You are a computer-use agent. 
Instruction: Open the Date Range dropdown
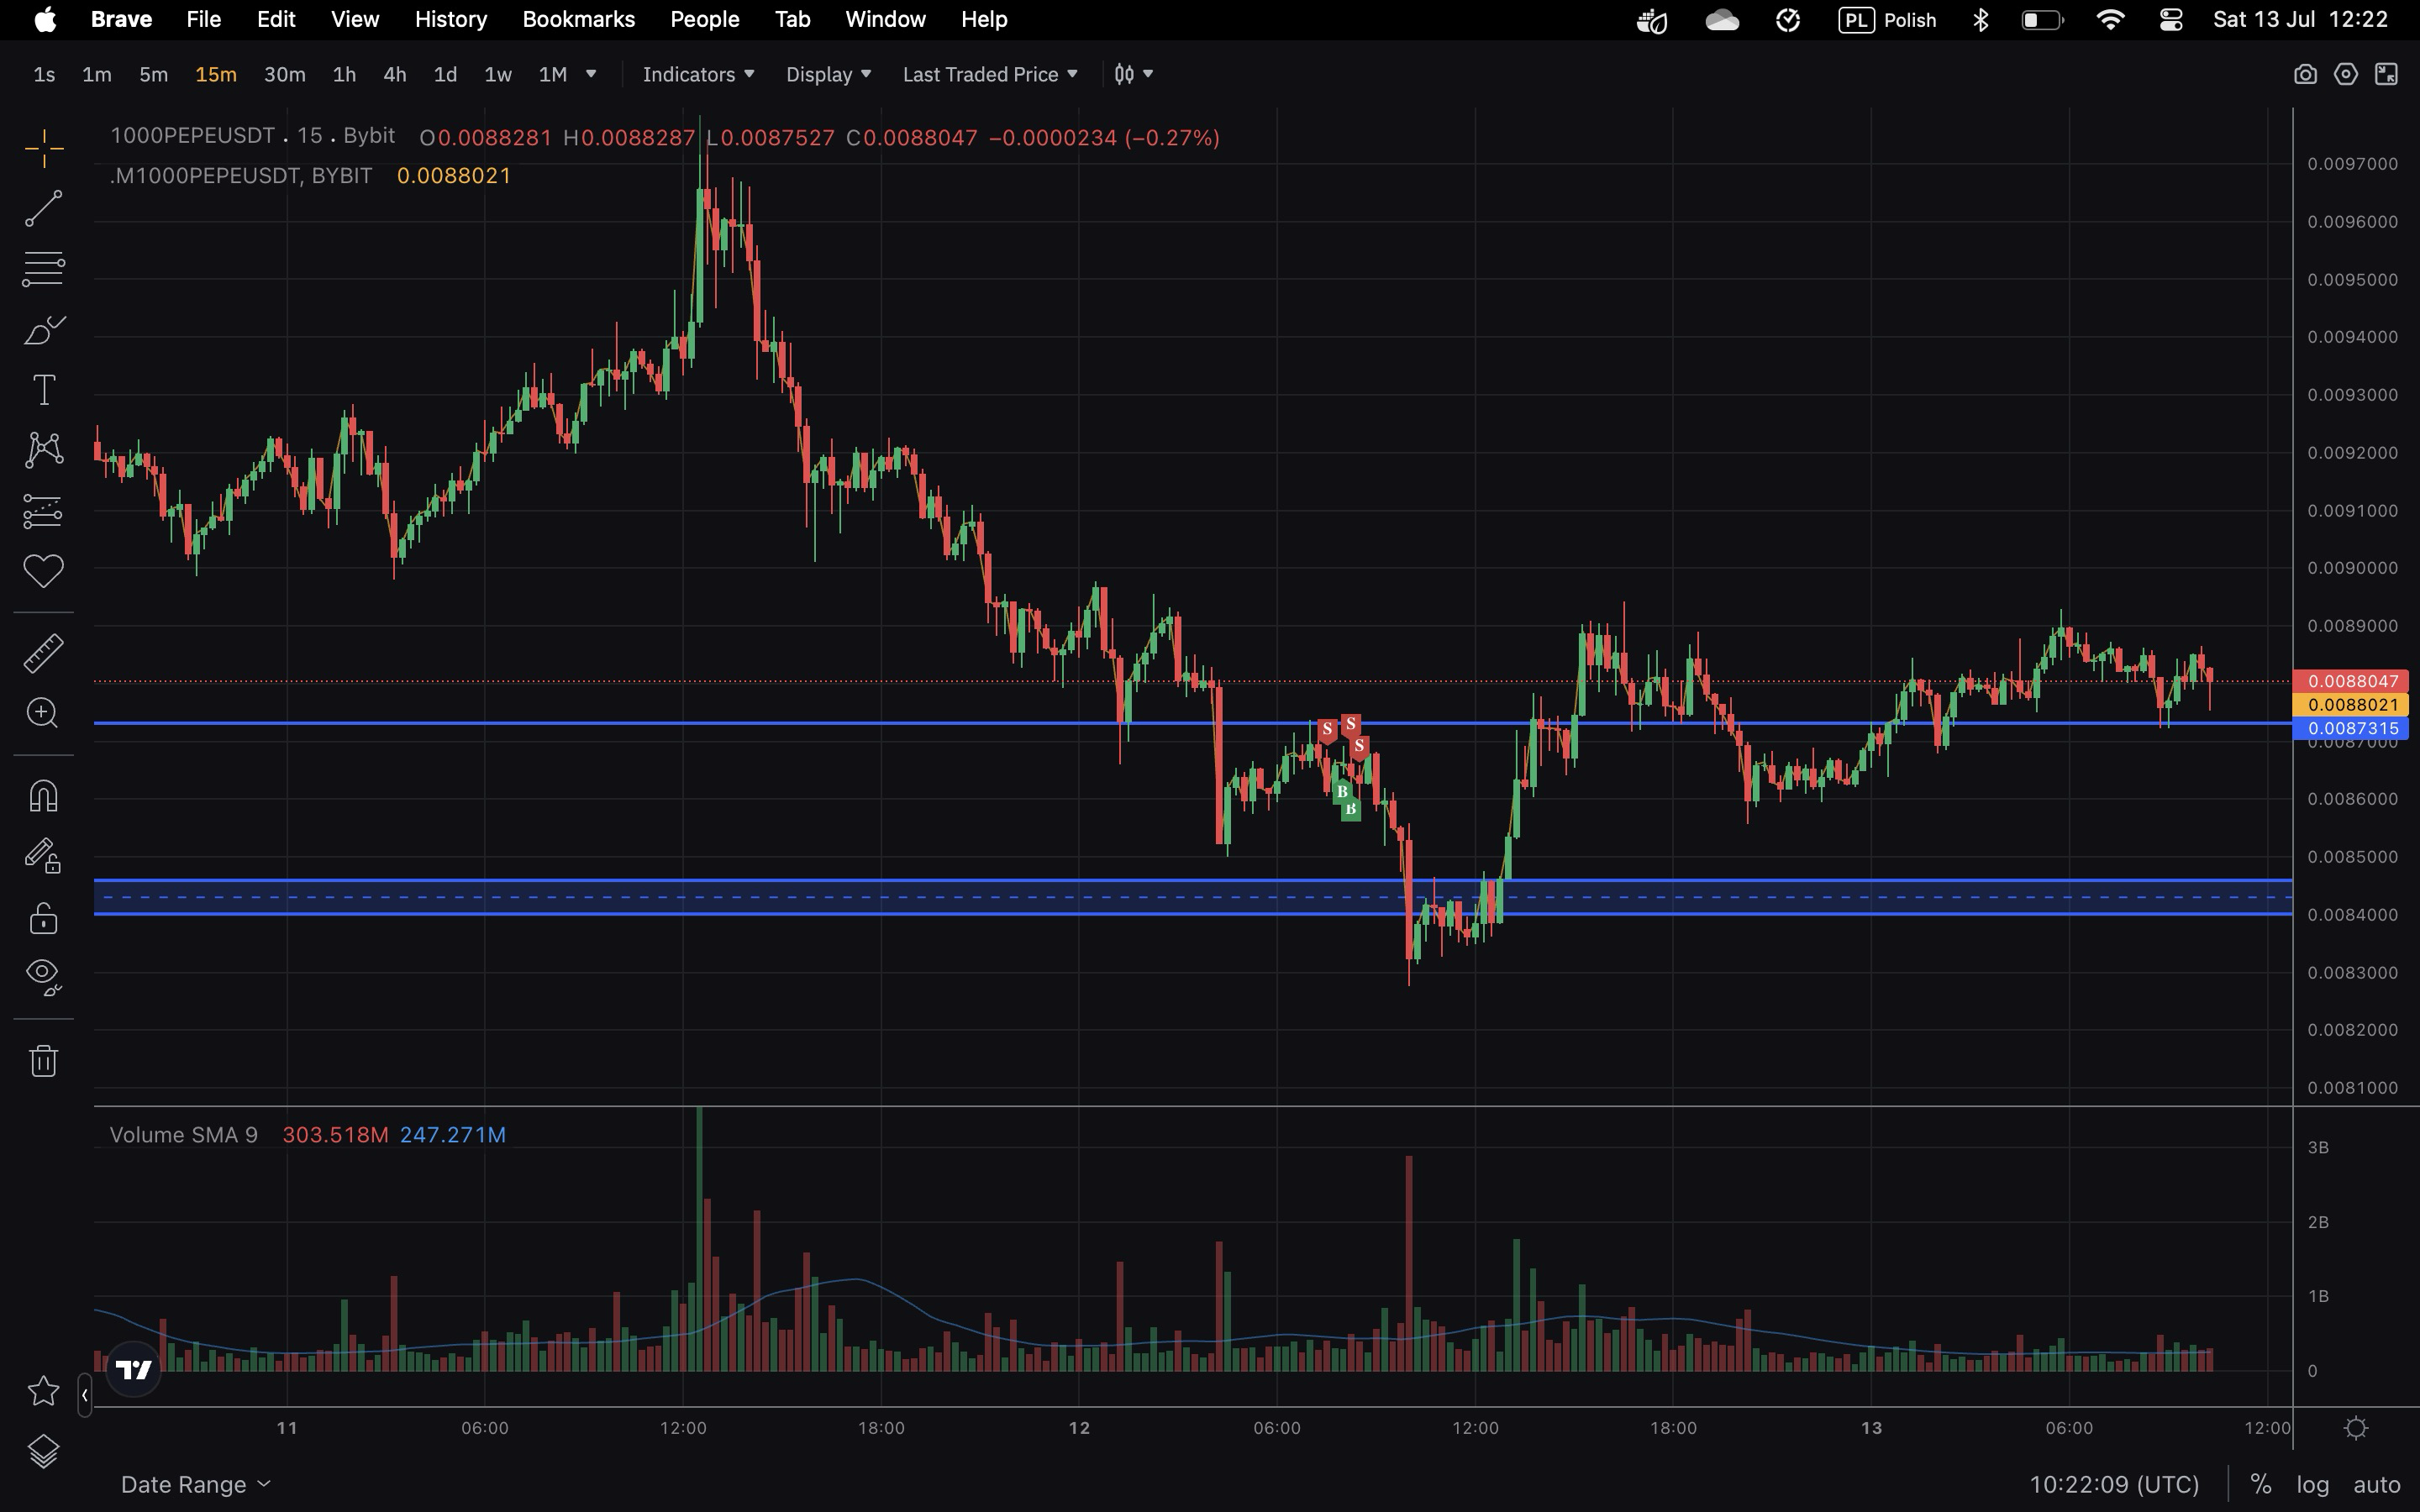coord(196,1484)
